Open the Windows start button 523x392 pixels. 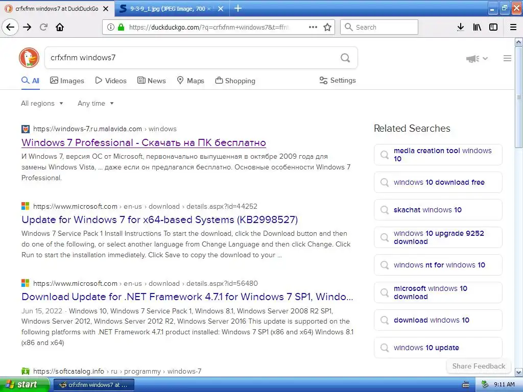pos(24,385)
